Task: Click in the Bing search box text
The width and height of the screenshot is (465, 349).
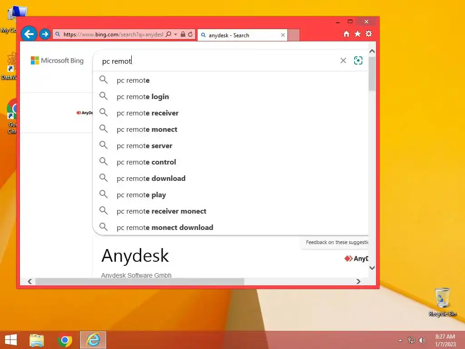Action: coord(117,61)
